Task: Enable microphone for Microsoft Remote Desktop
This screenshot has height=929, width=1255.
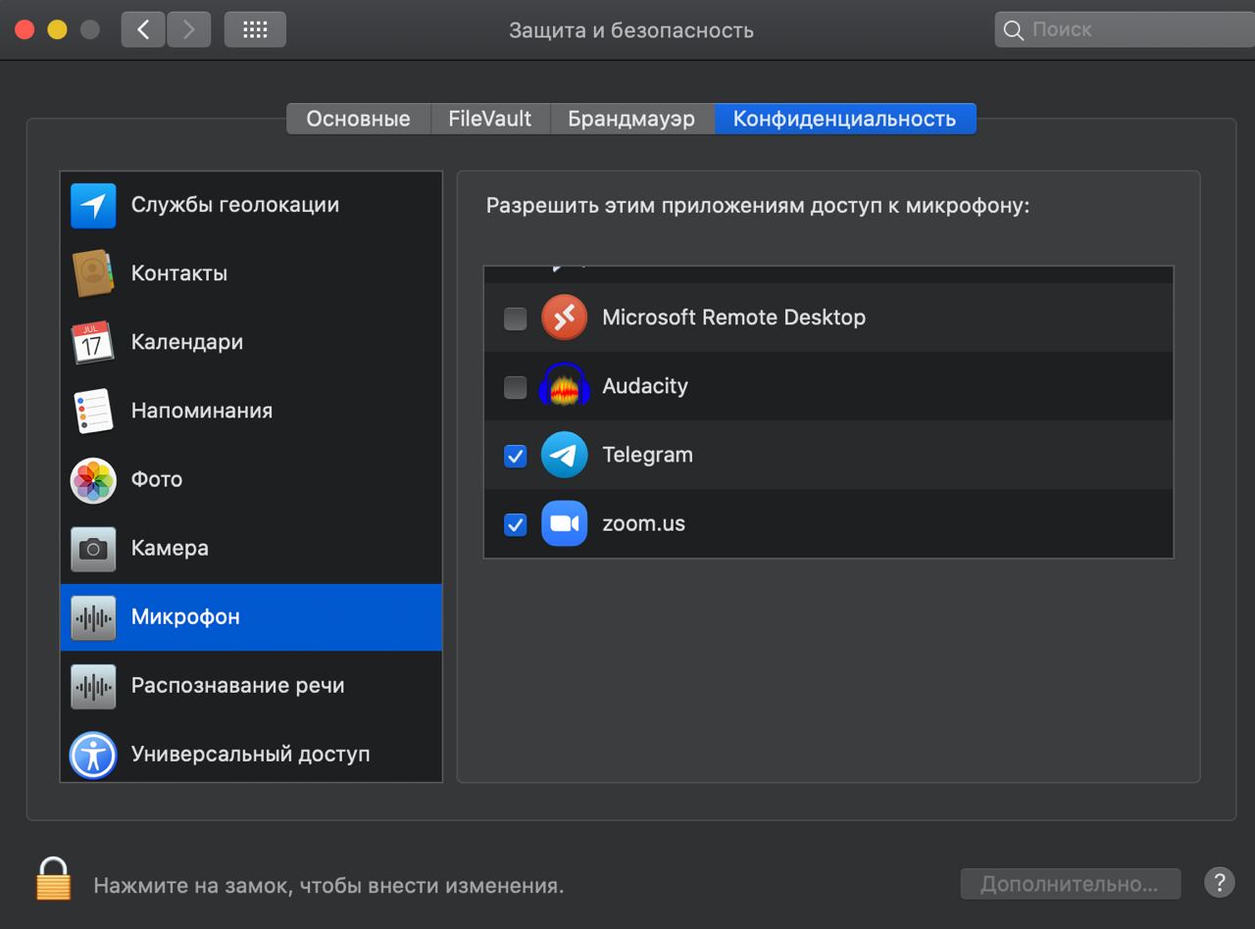Action: coord(515,318)
